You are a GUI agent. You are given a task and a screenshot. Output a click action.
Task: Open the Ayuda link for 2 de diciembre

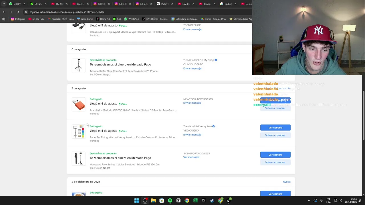point(287,182)
